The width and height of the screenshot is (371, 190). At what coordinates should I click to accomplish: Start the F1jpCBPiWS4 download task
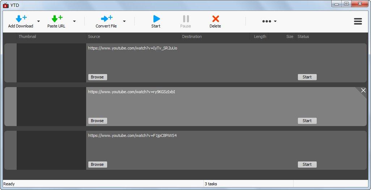pos(307,164)
